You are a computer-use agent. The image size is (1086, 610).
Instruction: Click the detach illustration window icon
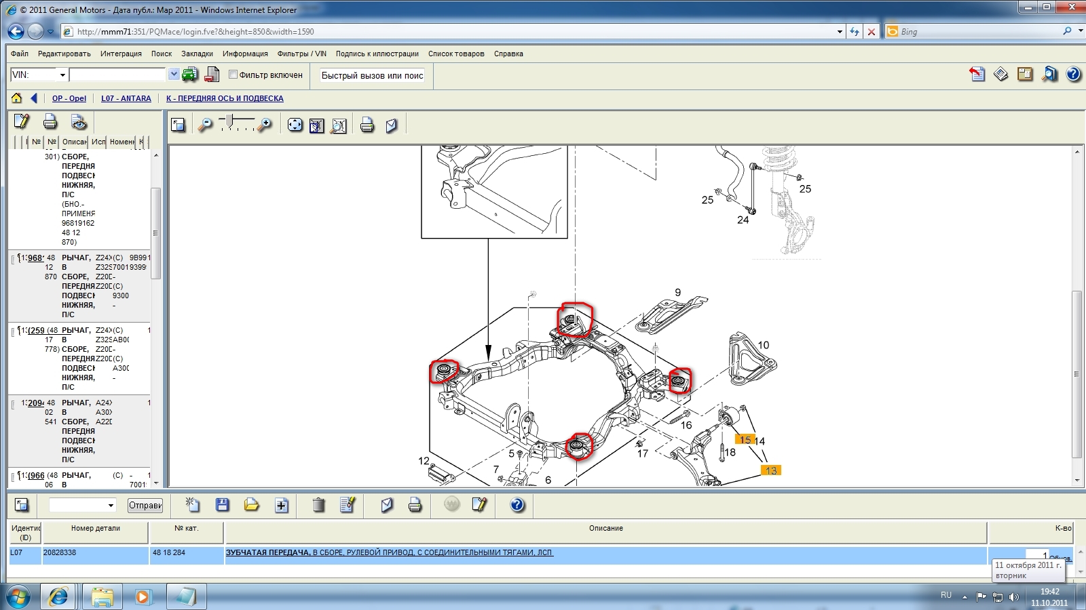tap(179, 125)
